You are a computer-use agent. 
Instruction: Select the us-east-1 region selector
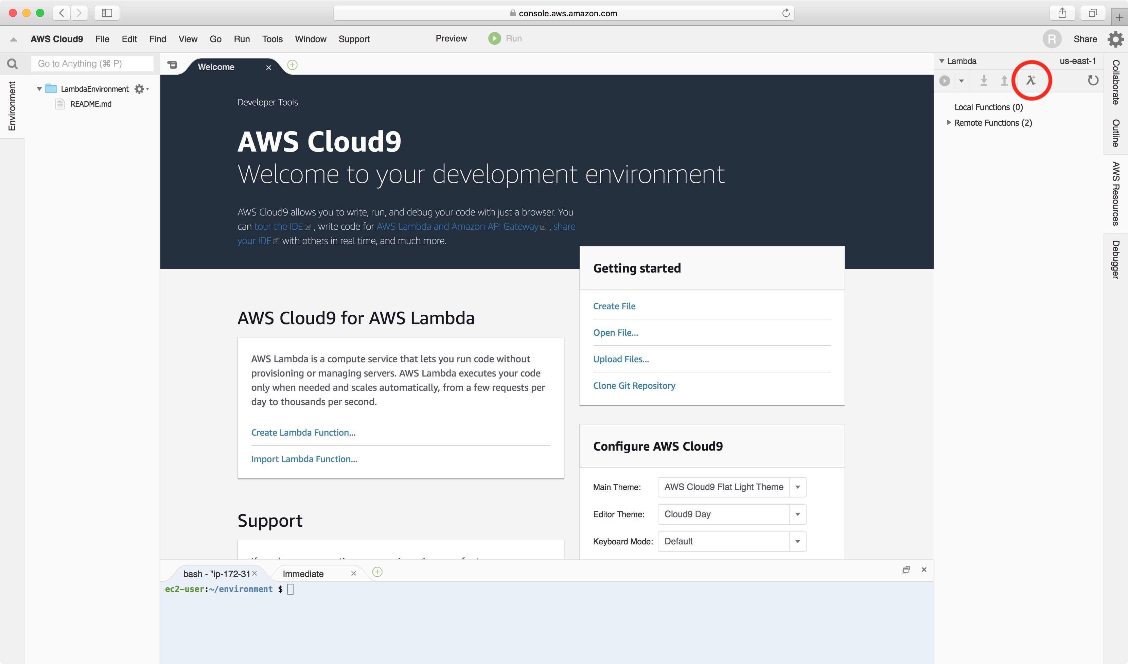1077,61
